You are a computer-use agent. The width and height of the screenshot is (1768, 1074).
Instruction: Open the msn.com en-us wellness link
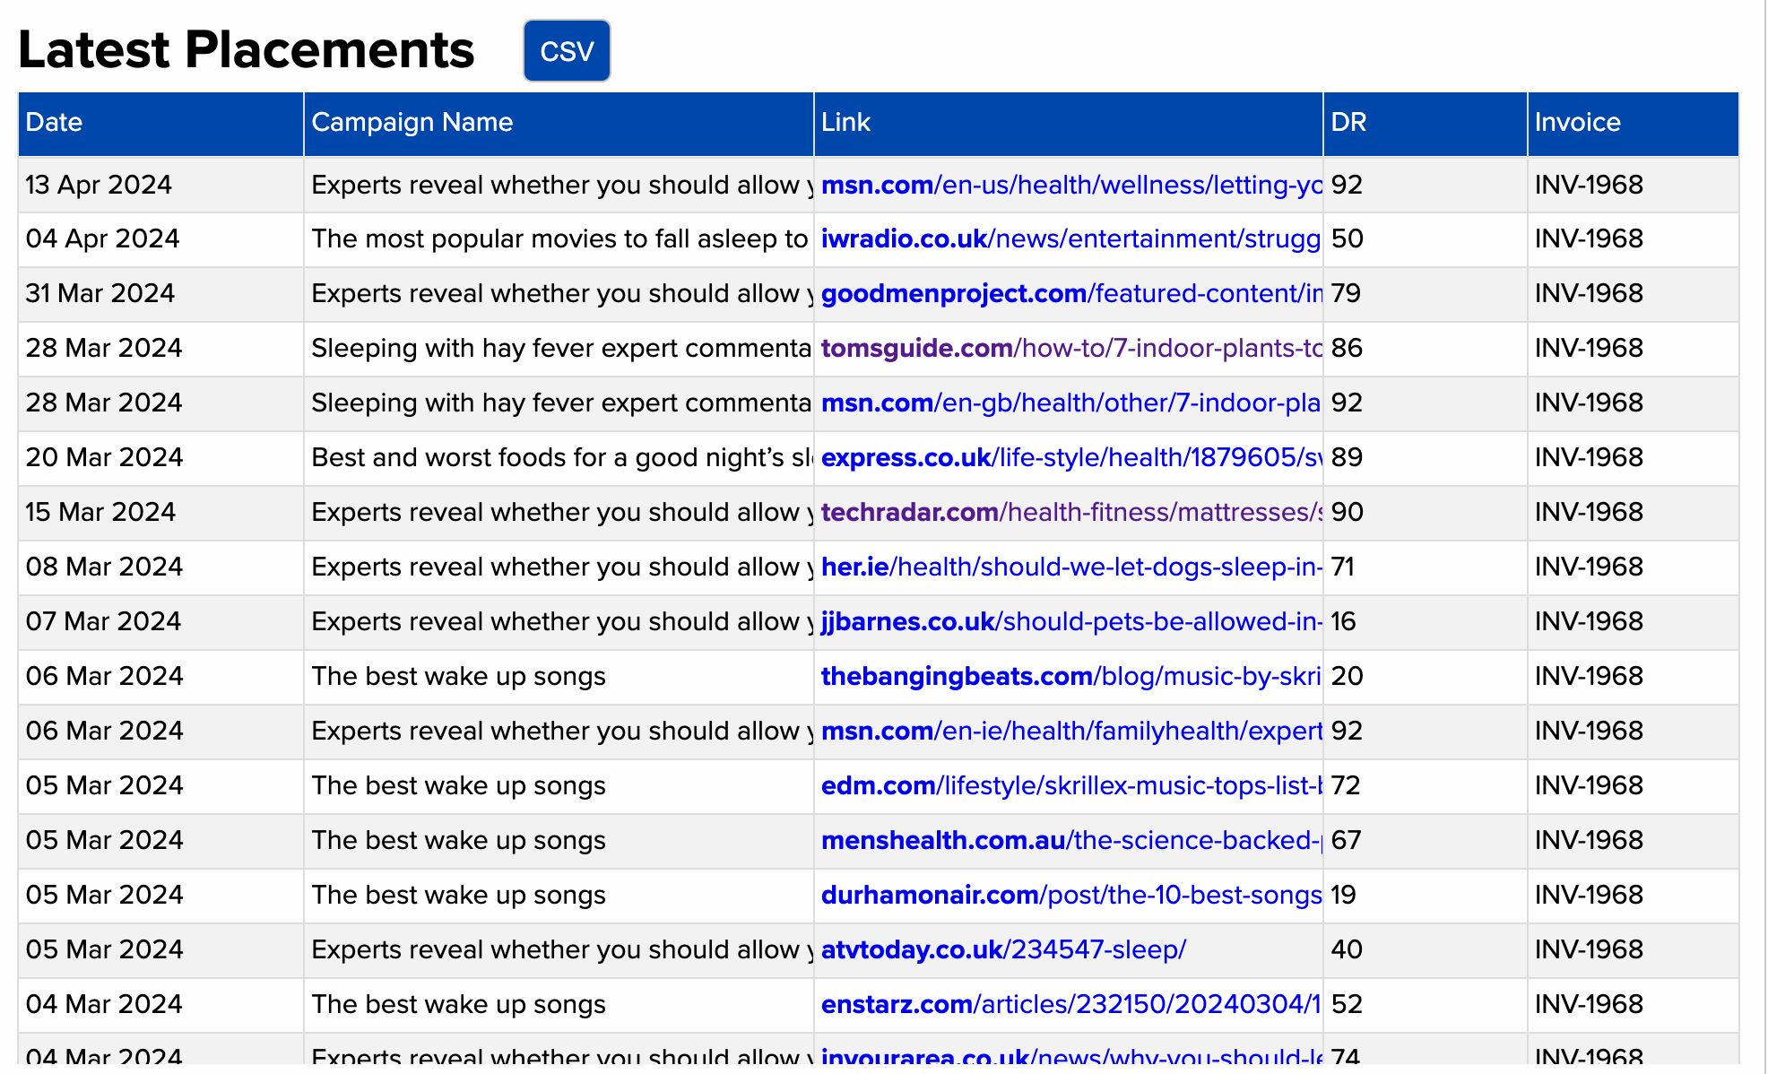1071,185
